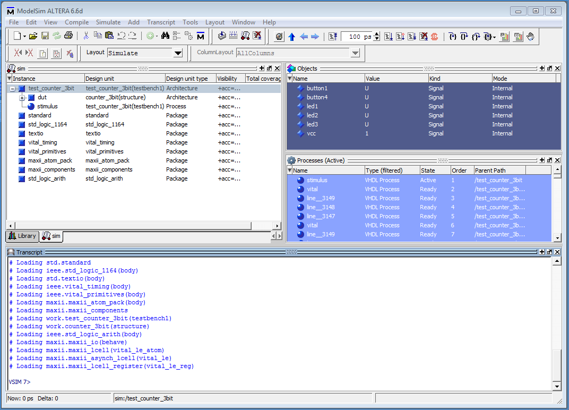
Task: Click the Find binoculars icon
Action: 165,36
